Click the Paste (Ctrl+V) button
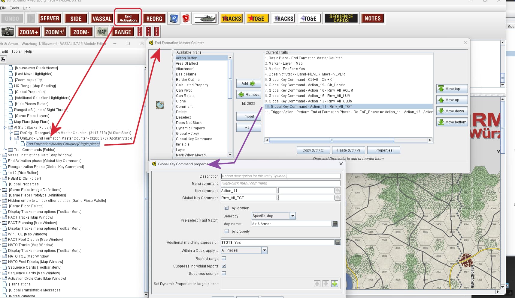The image size is (515, 298). coord(348,150)
